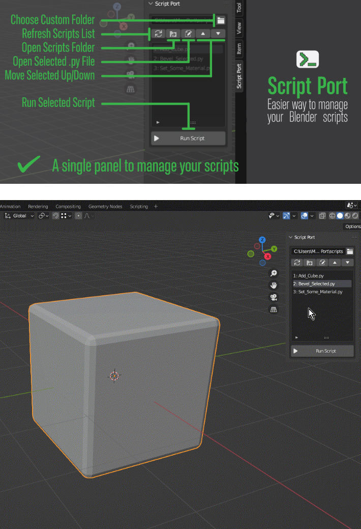This screenshot has height=529, width=361.
Task: Toggle show overlays button
Action: pyautogui.click(x=304, y=215)
